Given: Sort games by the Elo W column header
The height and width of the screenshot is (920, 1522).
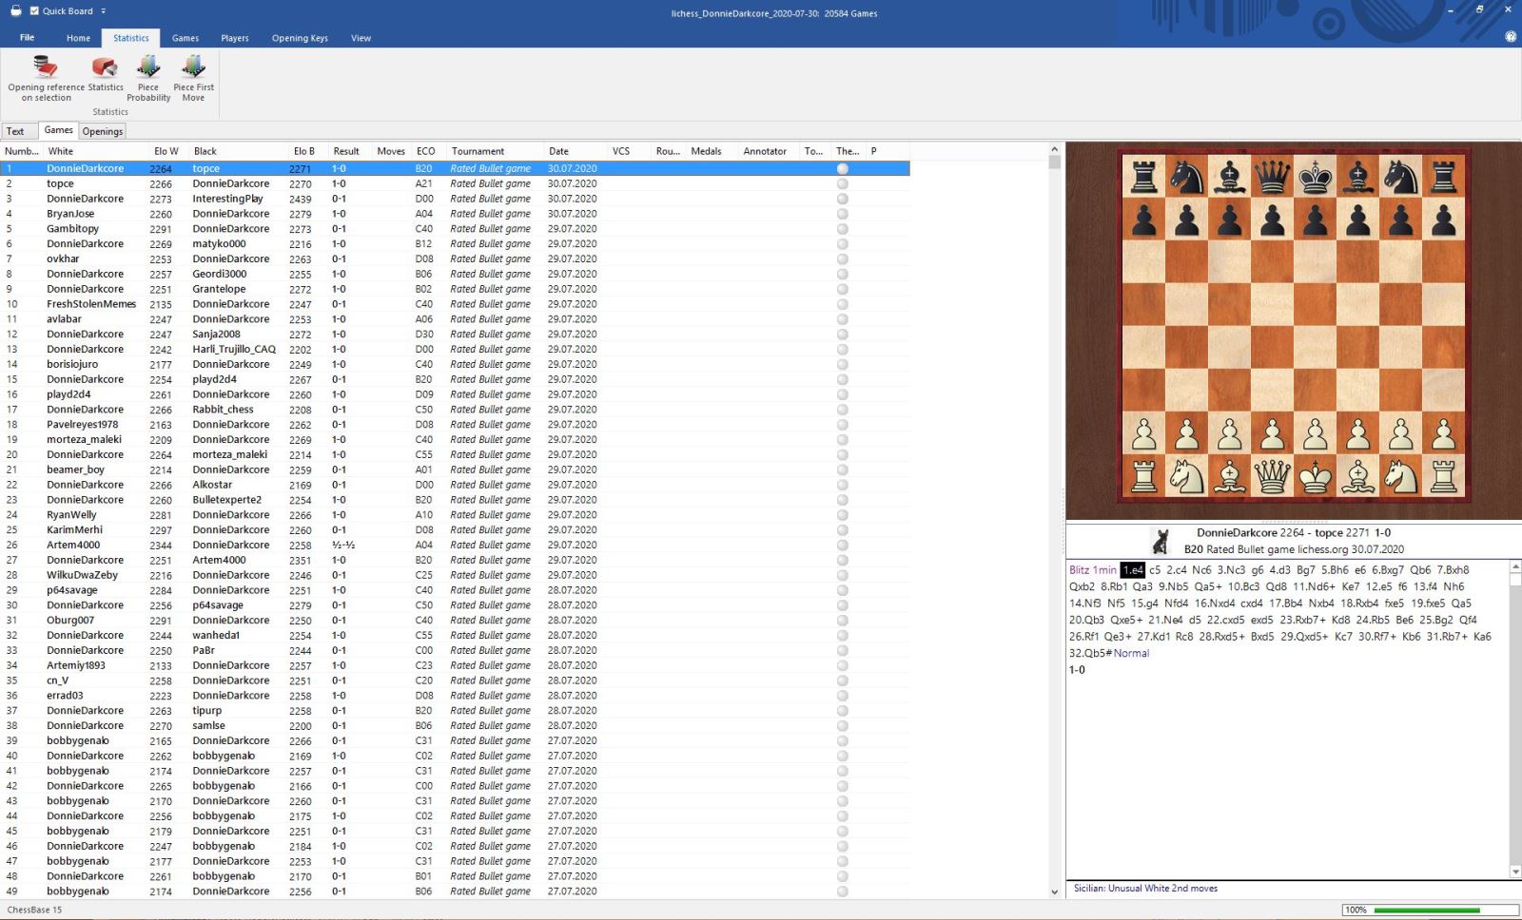Looking at the screenshot, I should tap(166, 151).
